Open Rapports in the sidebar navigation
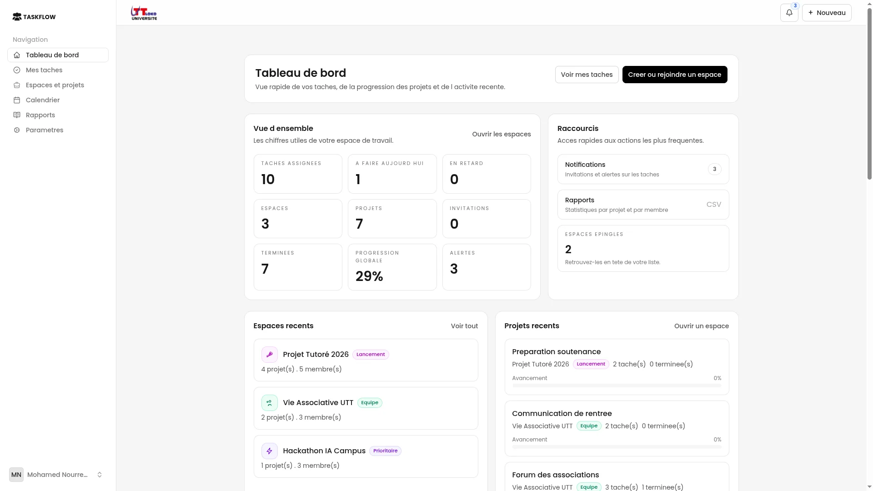 tap(58, 115)
